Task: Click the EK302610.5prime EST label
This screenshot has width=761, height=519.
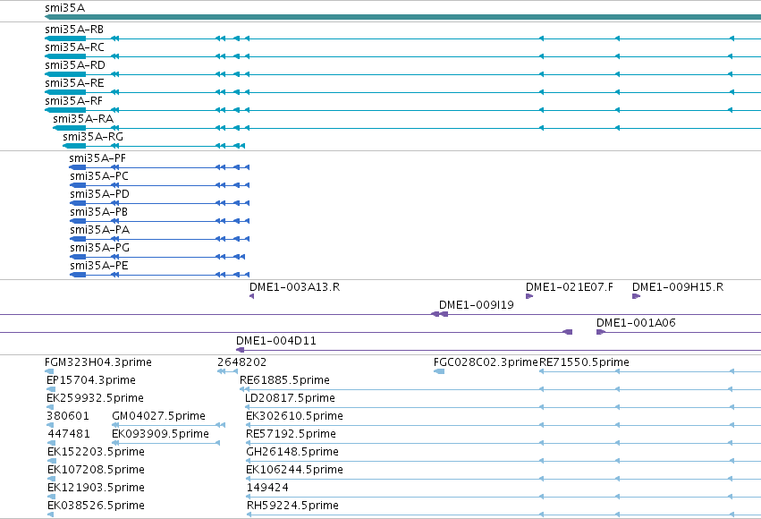Action: [x=294, y=416]
